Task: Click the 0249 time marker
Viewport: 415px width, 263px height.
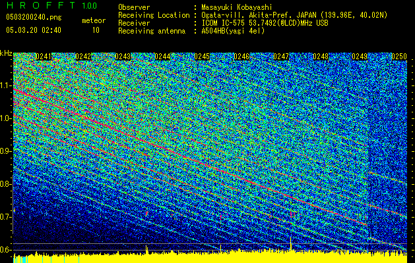Action: pyautogui.click(x=360, y=57)
